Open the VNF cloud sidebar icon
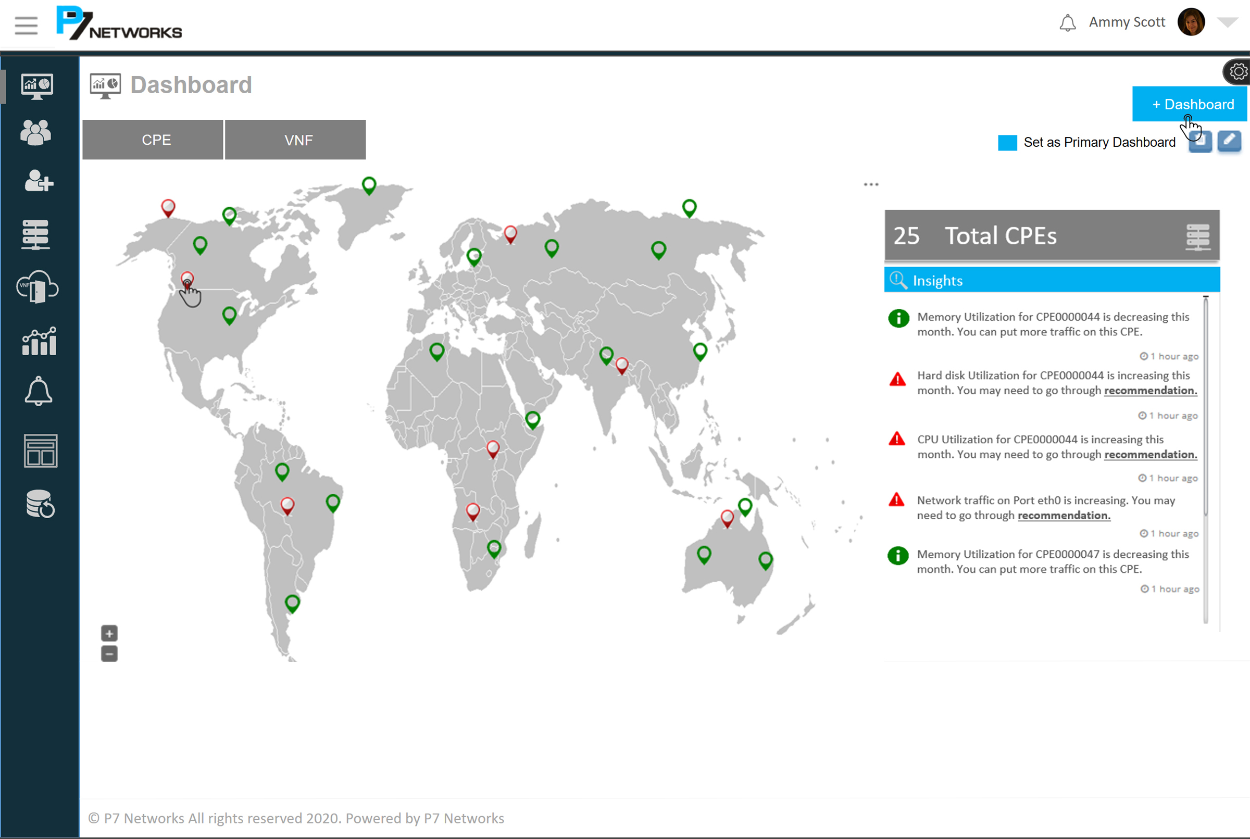 coord(37,287)
